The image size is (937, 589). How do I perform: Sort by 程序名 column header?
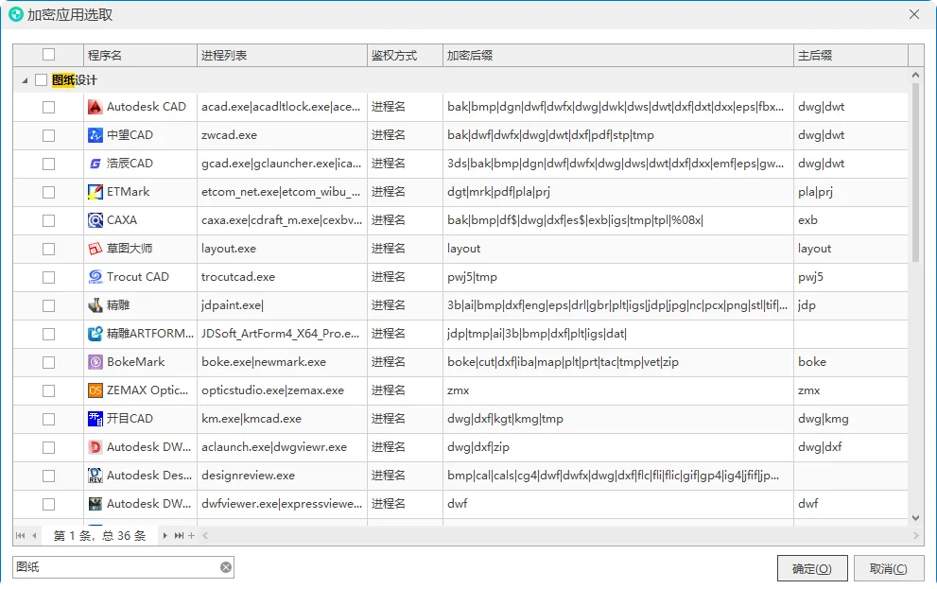[x=140, y=56]
